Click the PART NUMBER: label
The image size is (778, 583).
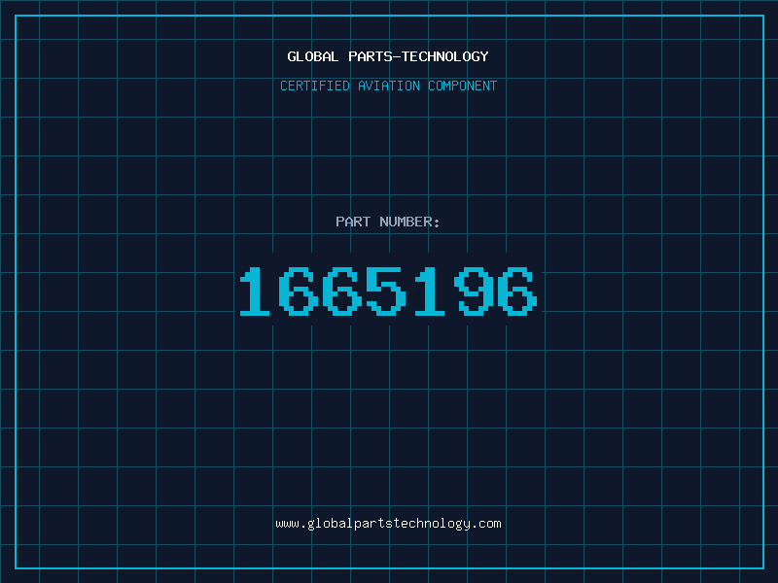[x=388, y=222]
